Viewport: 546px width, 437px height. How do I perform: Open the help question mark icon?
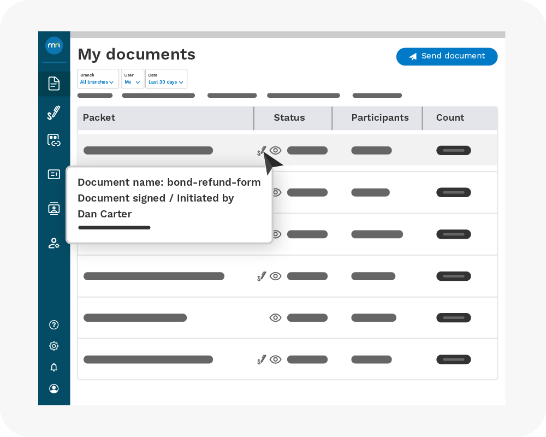(54, 325)
